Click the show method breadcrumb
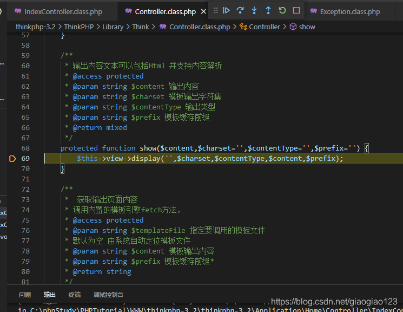 pyautogui.click(x=307, y=27)
